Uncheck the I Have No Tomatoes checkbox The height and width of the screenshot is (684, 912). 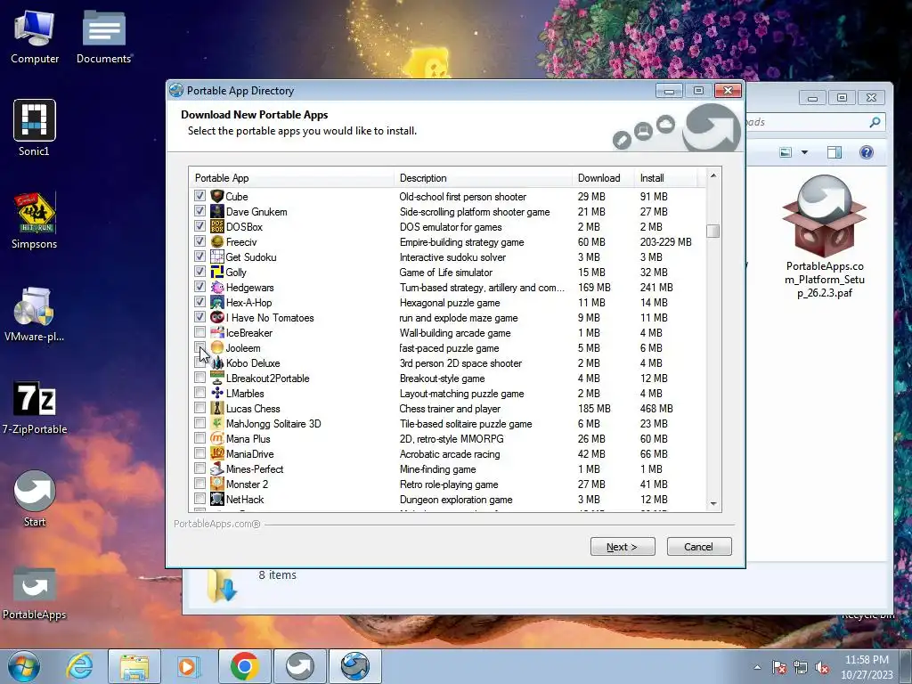(200, 317)
